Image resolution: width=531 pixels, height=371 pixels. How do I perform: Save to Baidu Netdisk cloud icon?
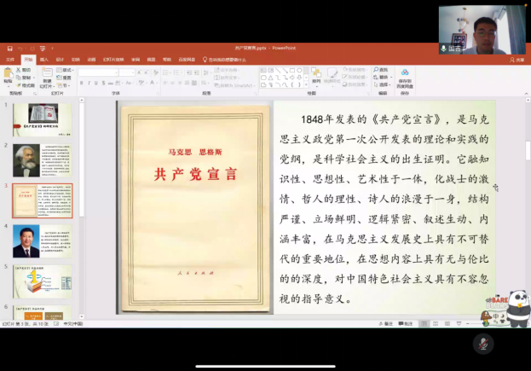click(x=405, y=72)
